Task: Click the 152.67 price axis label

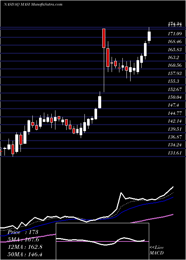Action: tap(175, 89)
